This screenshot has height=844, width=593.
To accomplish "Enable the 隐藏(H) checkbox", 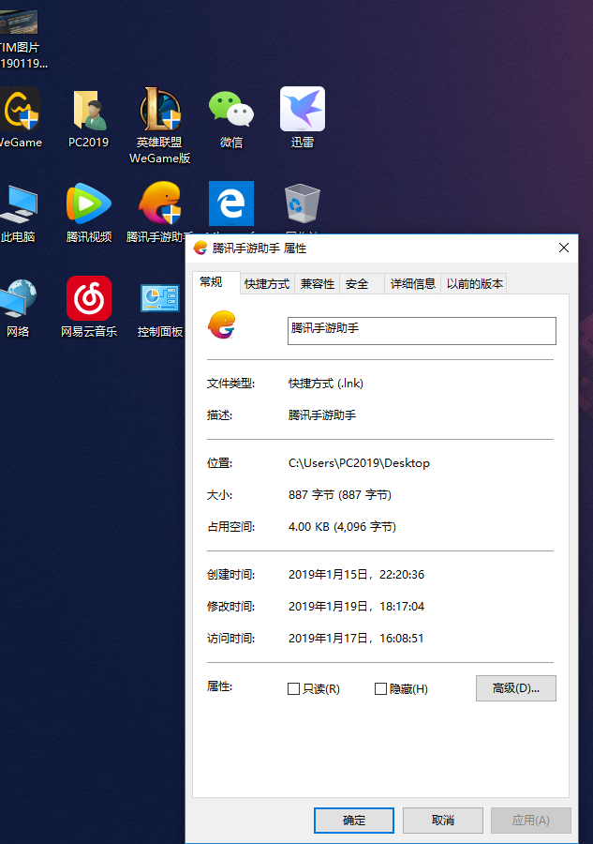I will pos(380,689).
